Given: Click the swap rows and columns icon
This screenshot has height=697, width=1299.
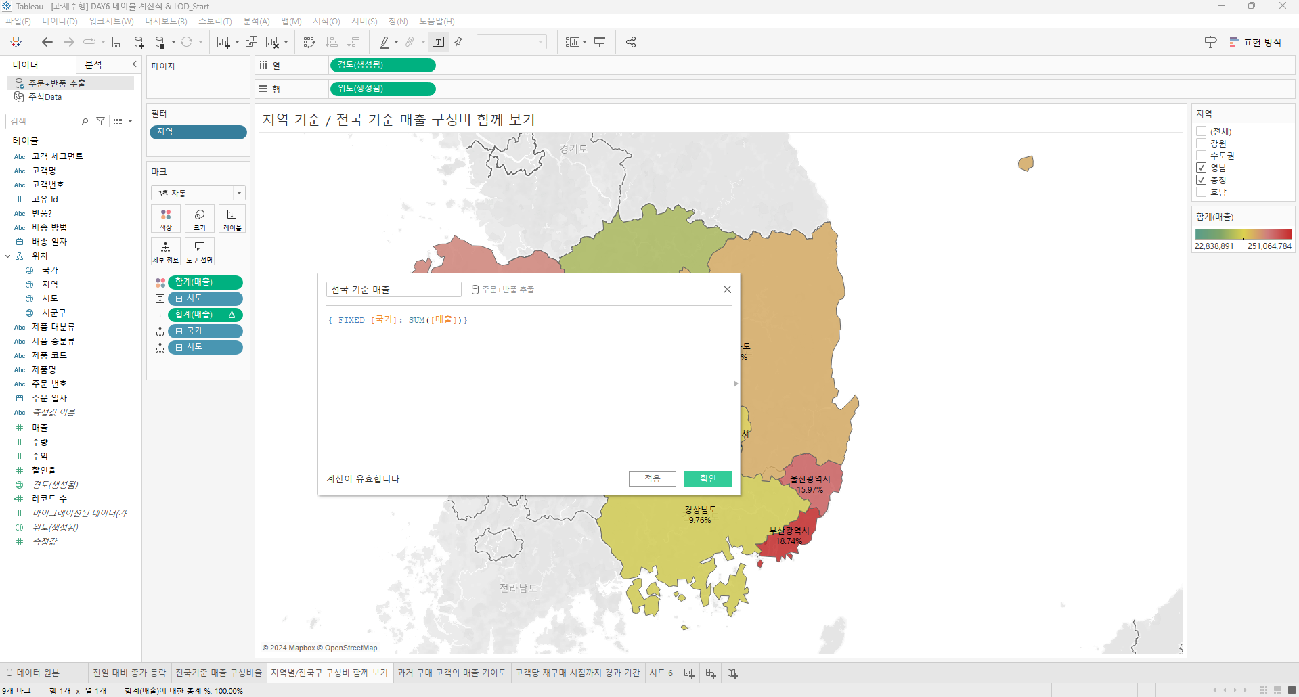Looking at the screenshot, I should coord(309,42).
